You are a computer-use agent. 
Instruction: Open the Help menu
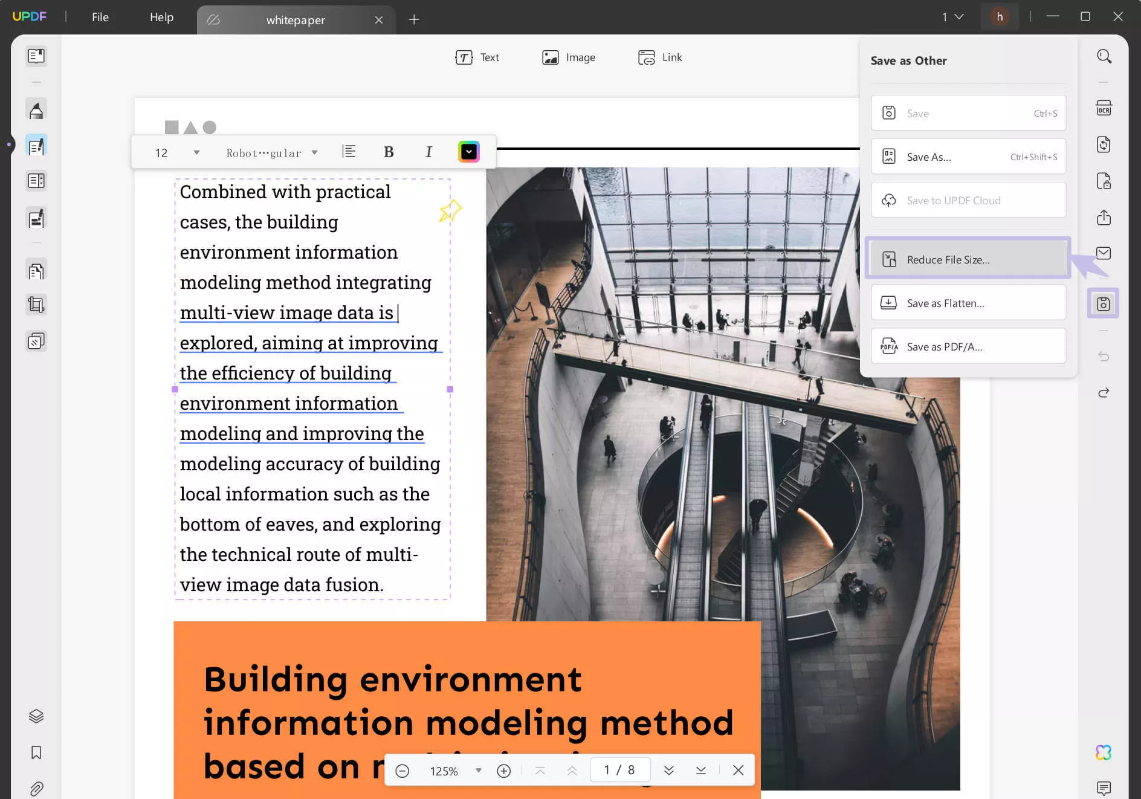coord(161,17)
